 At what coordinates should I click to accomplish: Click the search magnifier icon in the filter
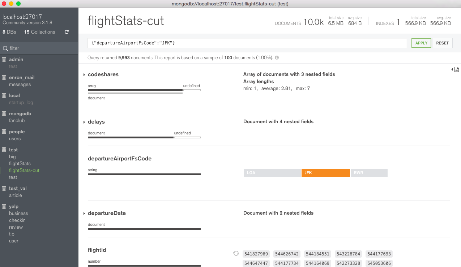(5, 48)
